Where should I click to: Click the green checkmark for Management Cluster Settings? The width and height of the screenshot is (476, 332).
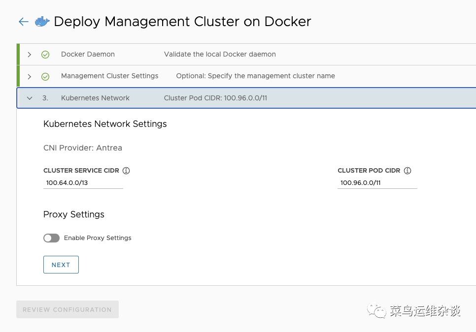pyautogui.click(x=45, y=76)
